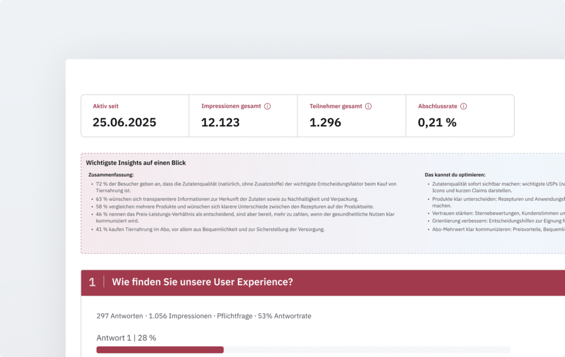
Task: Expand question Wie finden Sie unsere User Experience
Action: click(202, 282)
